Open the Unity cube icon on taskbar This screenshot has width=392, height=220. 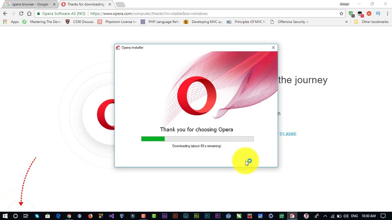click(122, 216)
